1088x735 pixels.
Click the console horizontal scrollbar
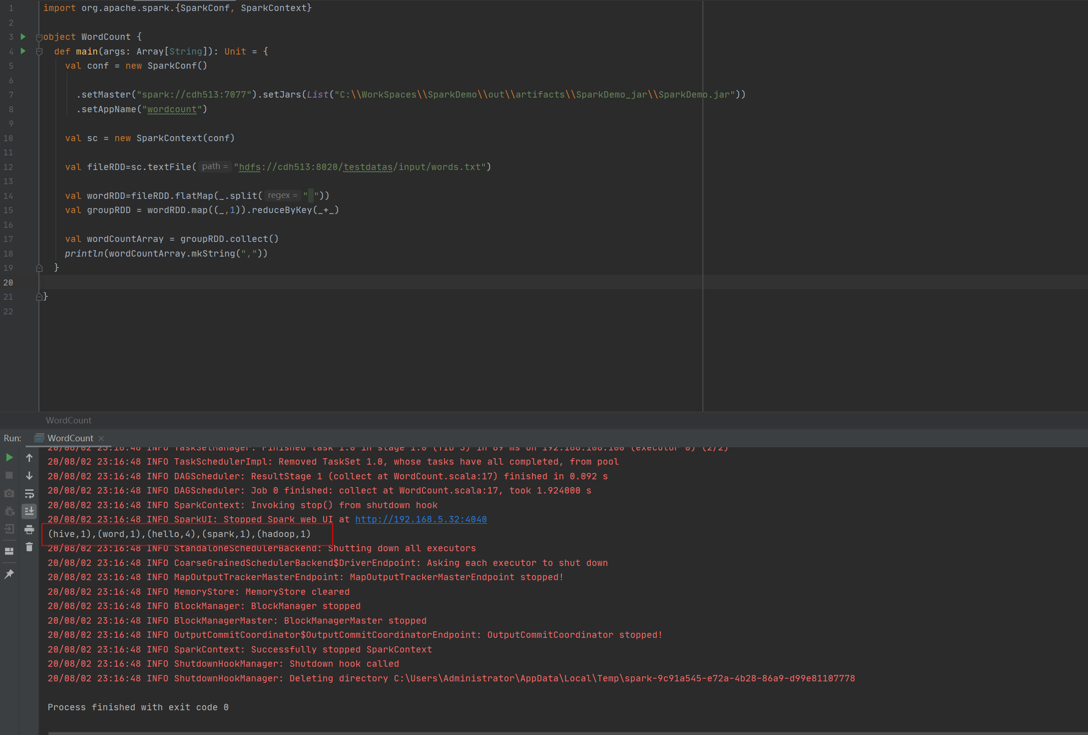point(562,733)
